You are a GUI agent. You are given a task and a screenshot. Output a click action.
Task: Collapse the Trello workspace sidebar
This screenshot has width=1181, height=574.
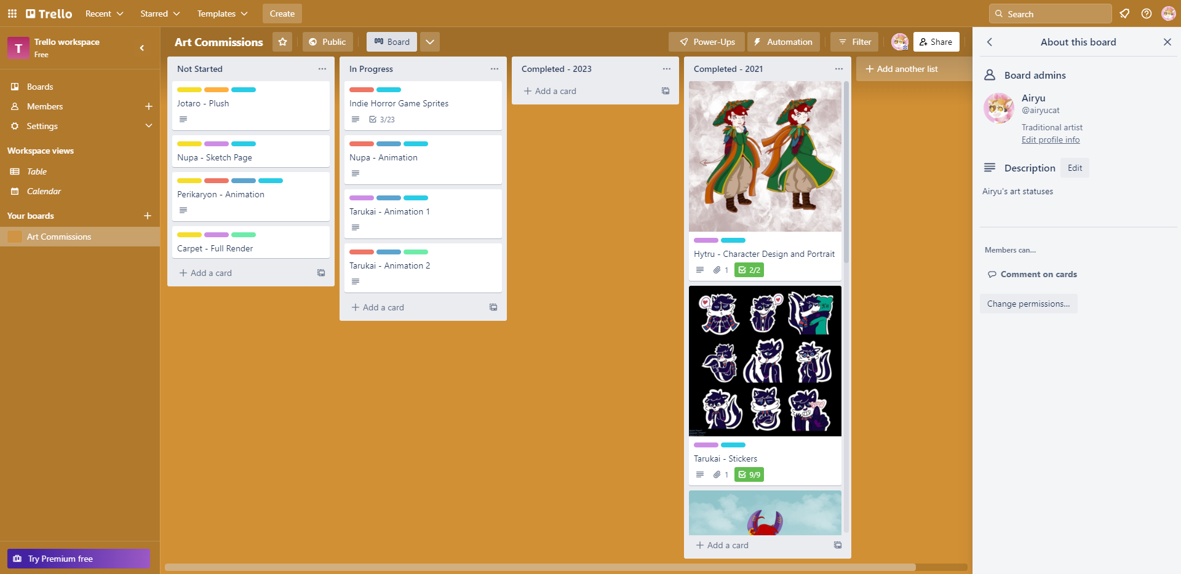(x=141, y=48)
